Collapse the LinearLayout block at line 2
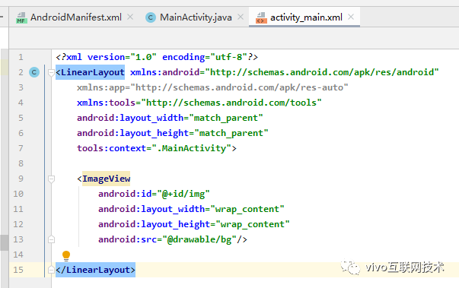 click(51, 72)
